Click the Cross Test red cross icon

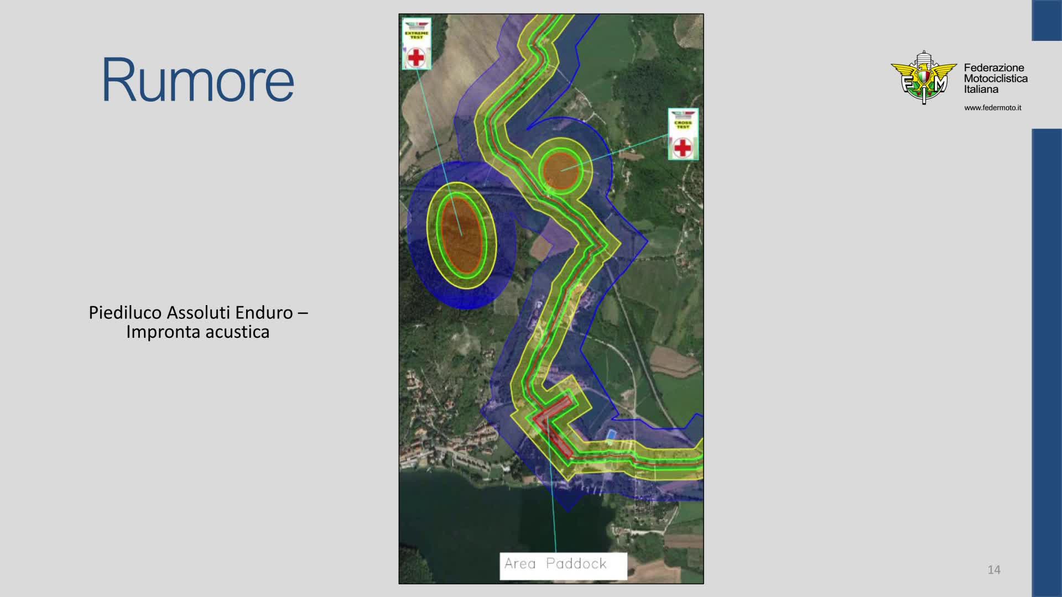(683, 147)
